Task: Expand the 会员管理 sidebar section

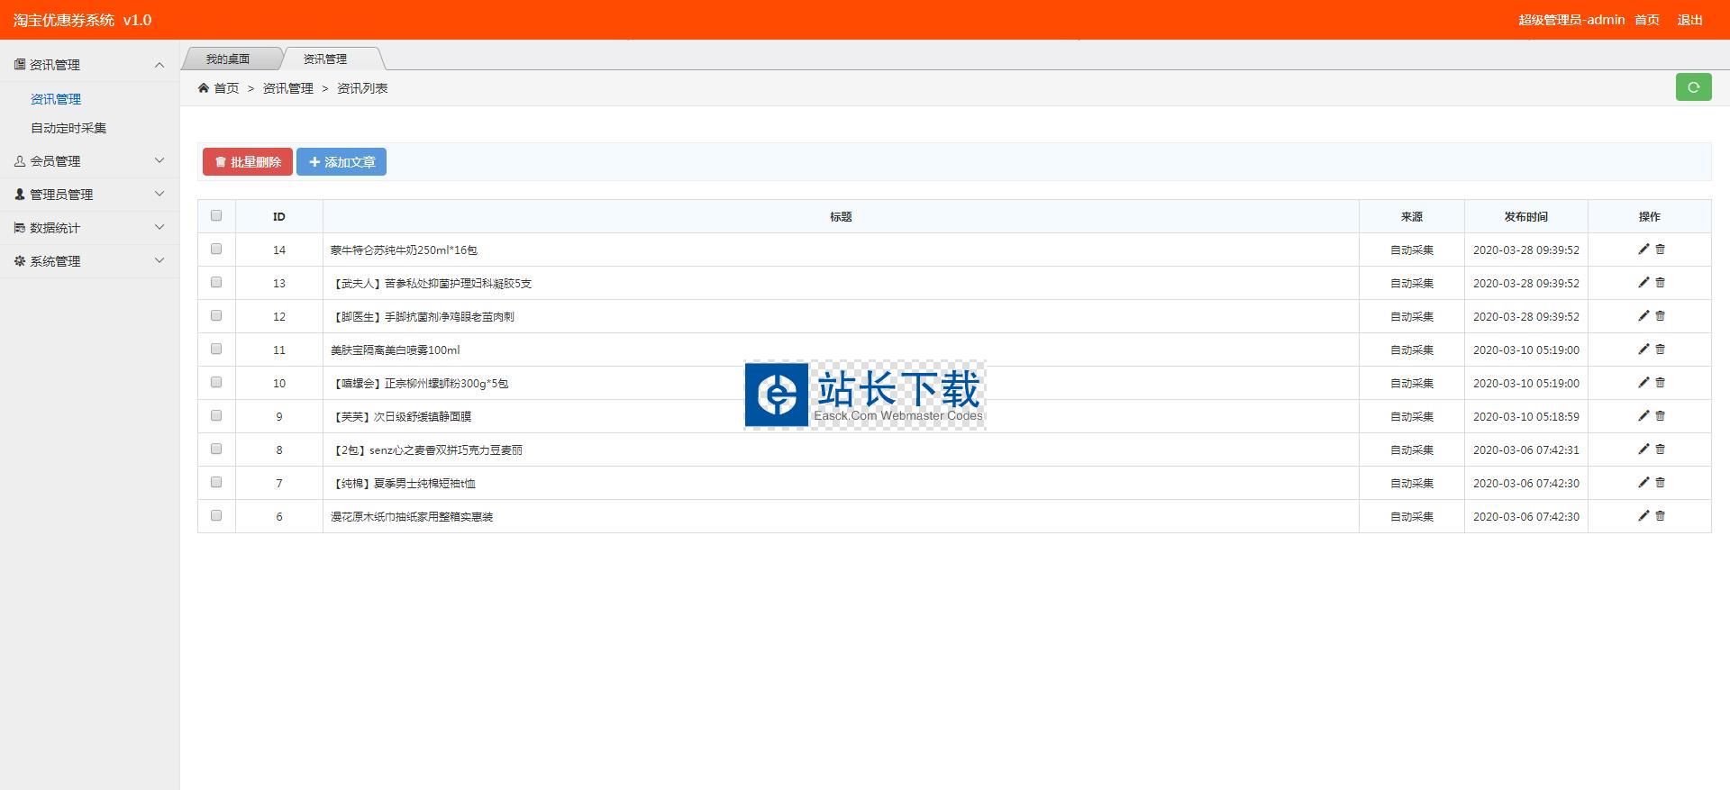Action: point(89,161)
